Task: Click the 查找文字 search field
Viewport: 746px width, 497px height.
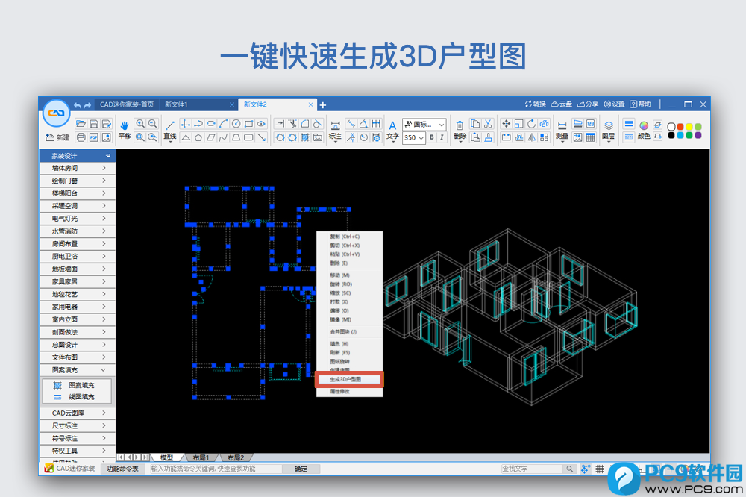Action: (x=532, y=469)
